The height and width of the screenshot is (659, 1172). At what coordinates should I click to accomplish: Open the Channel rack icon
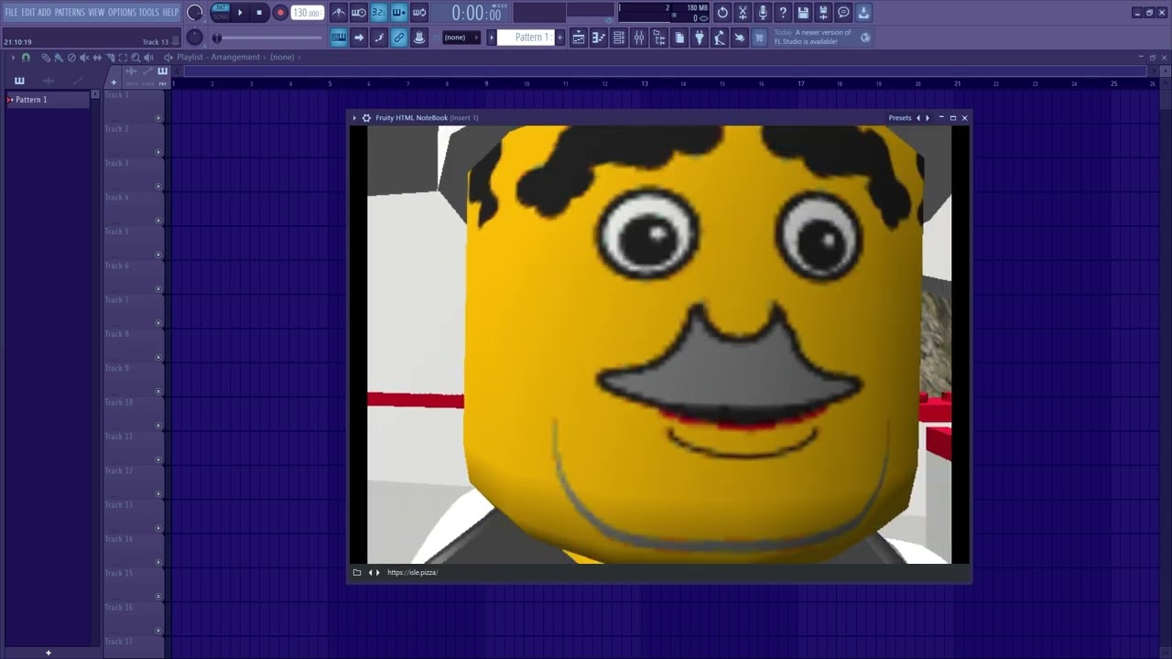(619, 38)
